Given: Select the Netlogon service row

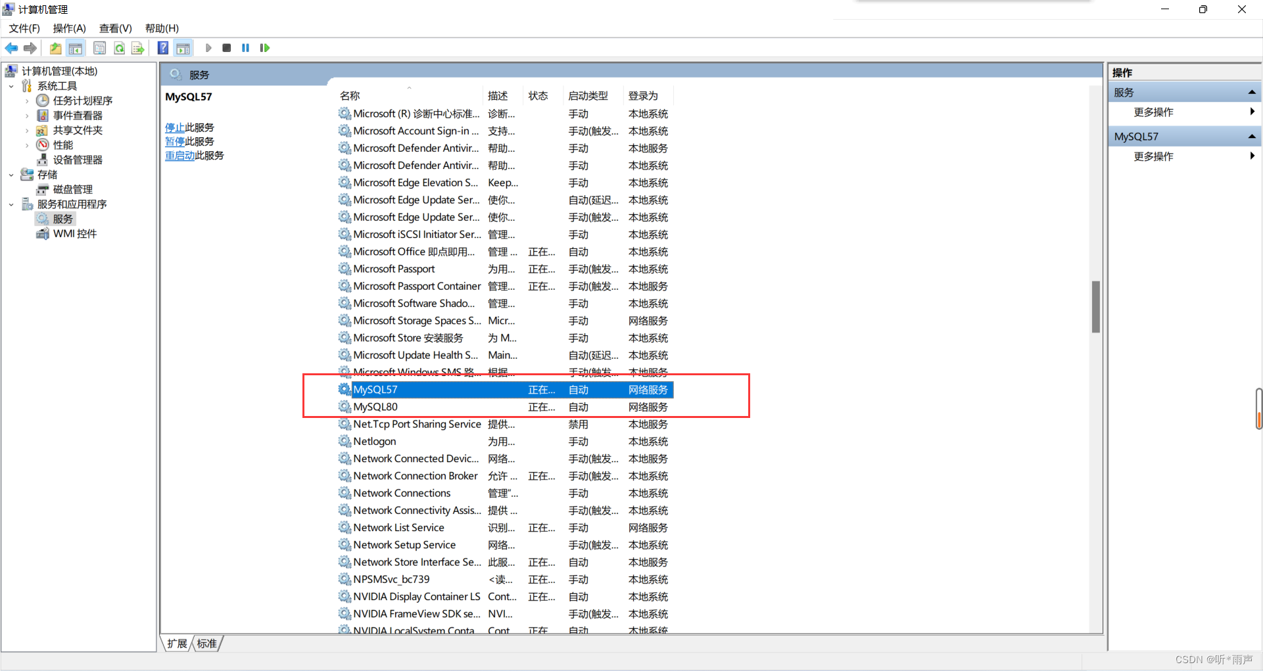Looking at the screenshot, I should (x=505, y=442).
